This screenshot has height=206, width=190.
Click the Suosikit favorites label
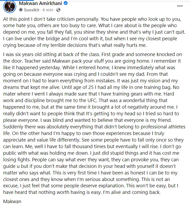coord(32,10)
